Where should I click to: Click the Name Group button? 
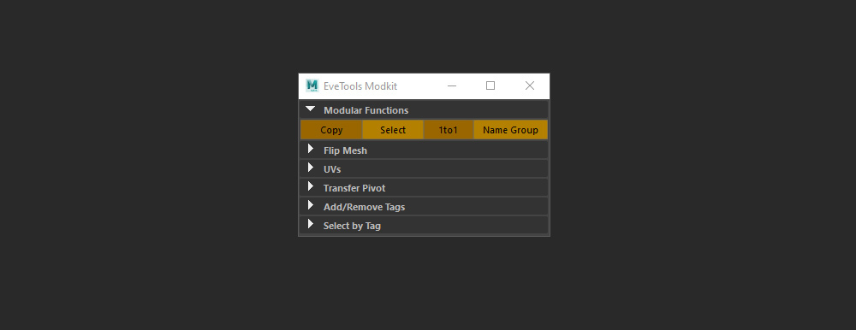pos(510,130)
